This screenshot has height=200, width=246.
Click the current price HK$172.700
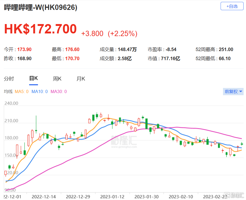pos(40,29)
